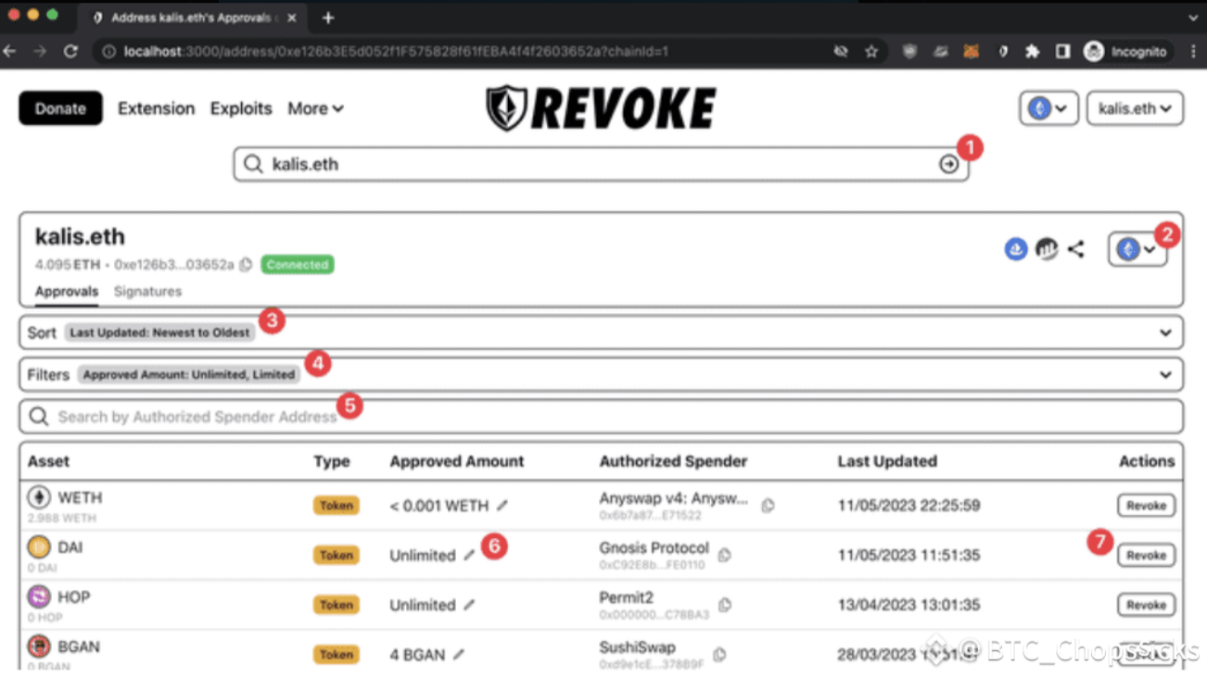Screen dimensions: 1207x677
Task: Copy the Anyswap v4 spender address
Action: coord(768,506)
